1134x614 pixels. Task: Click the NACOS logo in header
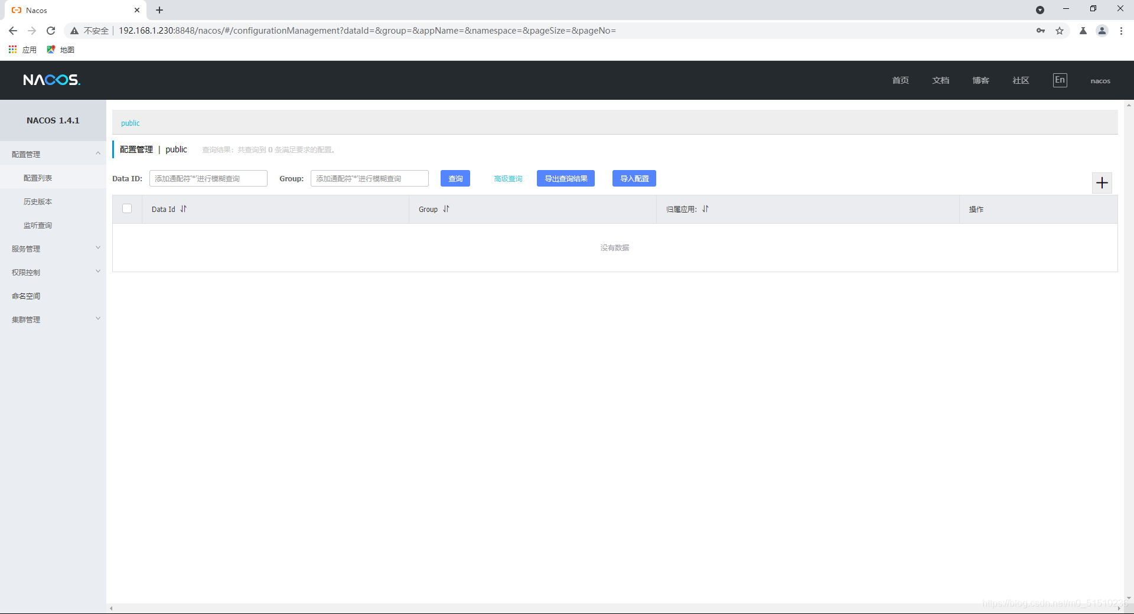point(52,80)
